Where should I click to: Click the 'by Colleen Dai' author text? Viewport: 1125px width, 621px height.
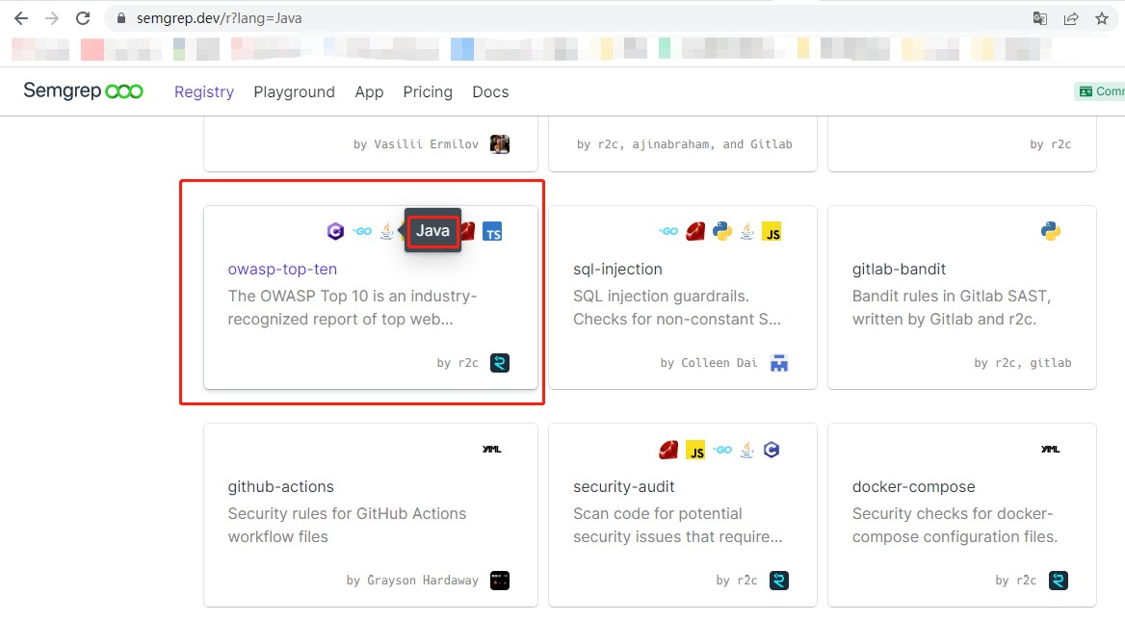click(x=709, y=363)
